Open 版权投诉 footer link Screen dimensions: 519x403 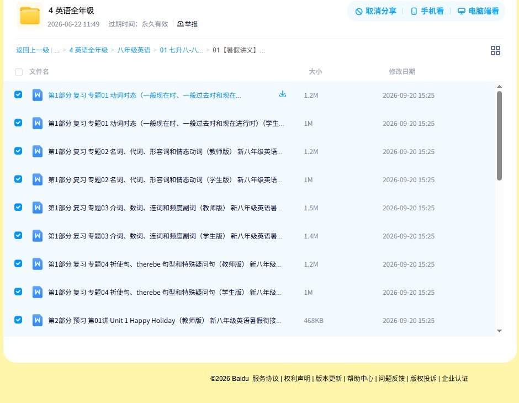click(x=423, y=379)
